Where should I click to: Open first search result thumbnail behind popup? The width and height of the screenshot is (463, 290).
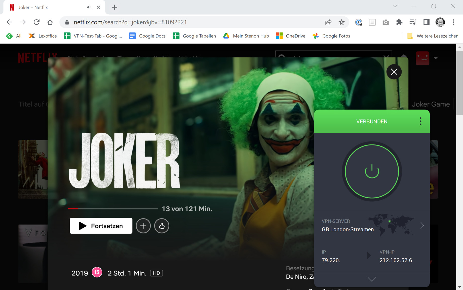[33, 169]
